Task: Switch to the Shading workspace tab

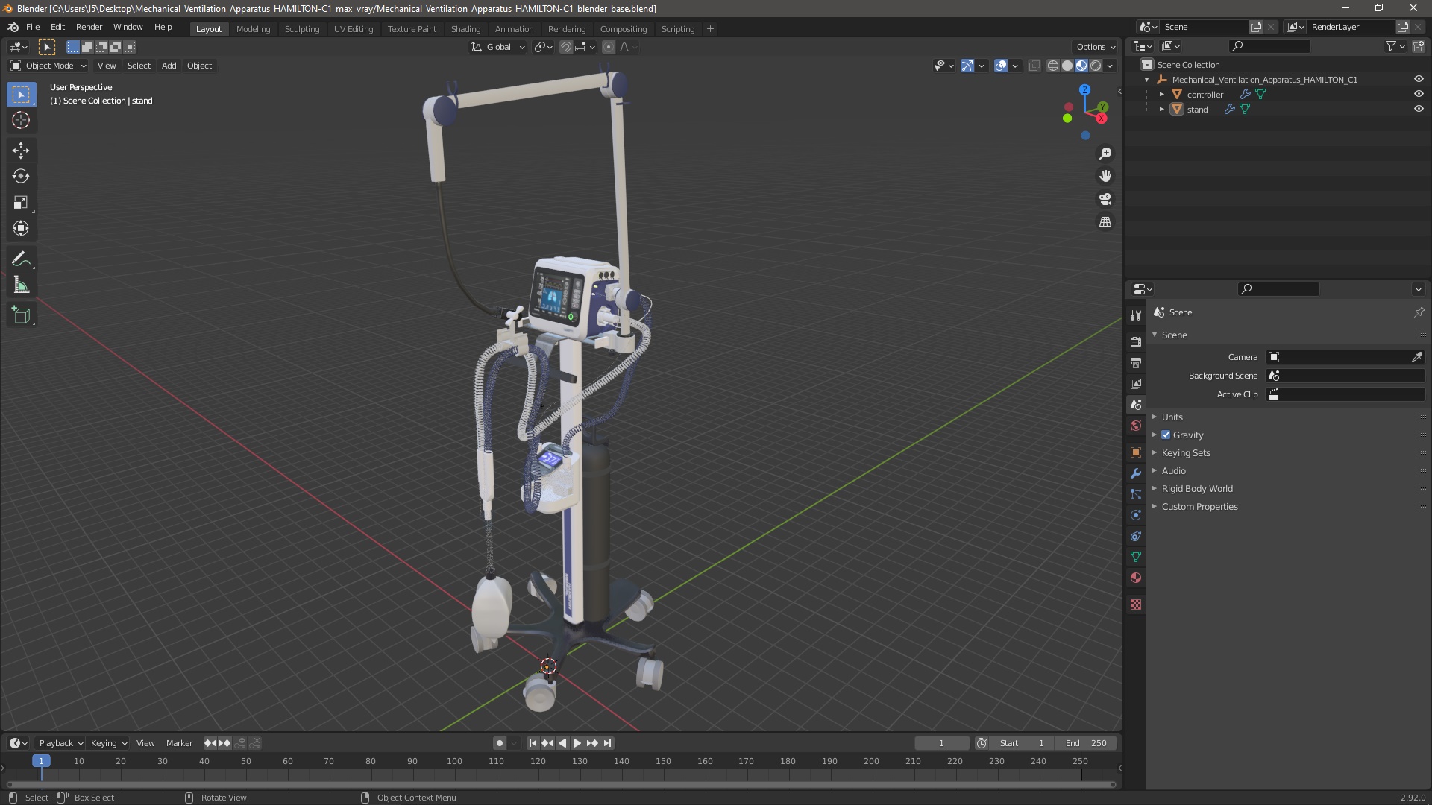Action: pos(465,28)
